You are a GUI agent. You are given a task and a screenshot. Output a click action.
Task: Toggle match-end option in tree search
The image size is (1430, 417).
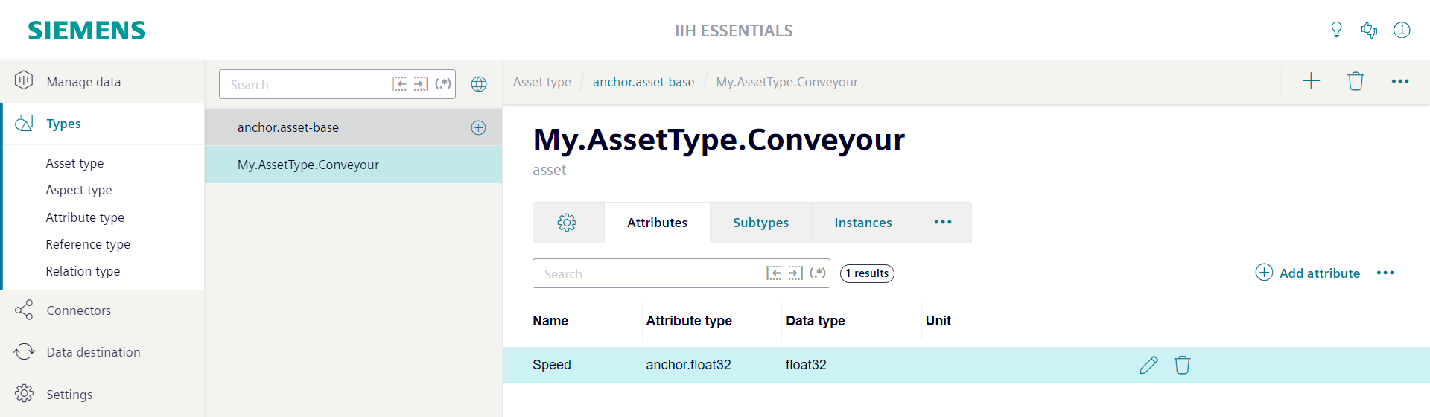coord(421,84)
